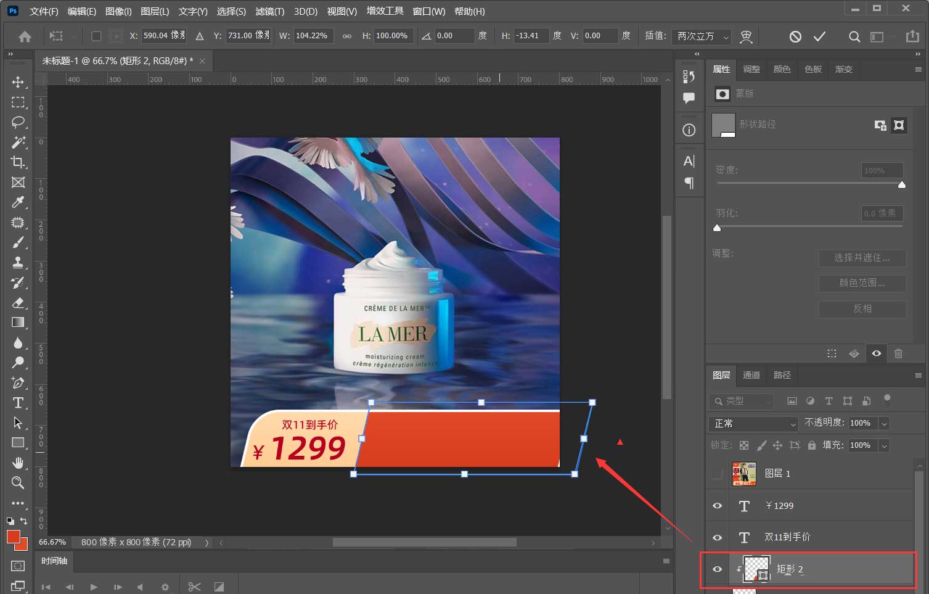Select the Move tool

[x=18, y=82]
